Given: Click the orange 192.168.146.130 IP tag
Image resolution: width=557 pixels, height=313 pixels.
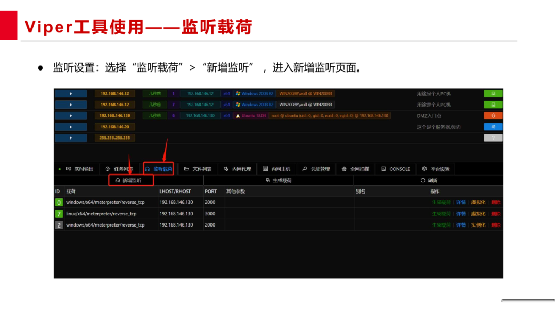Looking at the screenshot, I should tap(114, 115).
